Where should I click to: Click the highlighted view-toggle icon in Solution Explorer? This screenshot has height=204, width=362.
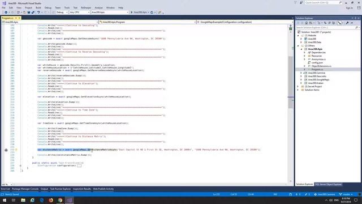[339, 23]
